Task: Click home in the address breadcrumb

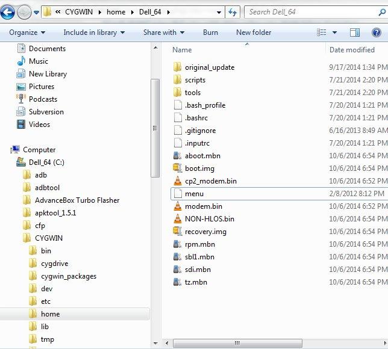Action: pos(116,12)
